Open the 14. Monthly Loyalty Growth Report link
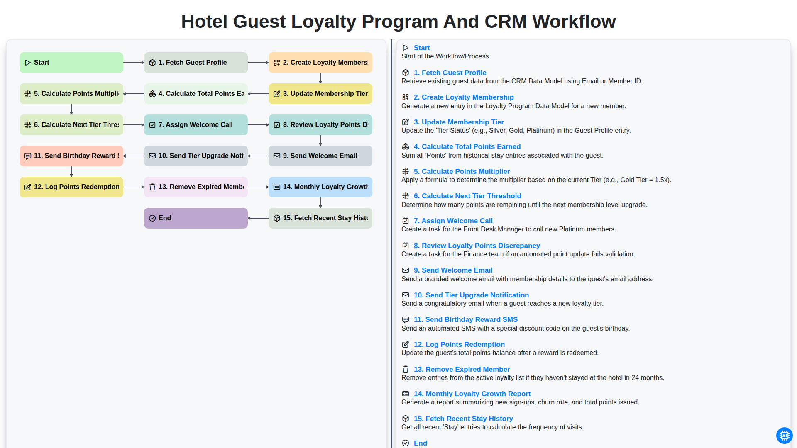The width and height of the screenshot is (797, 448). click(472, 394)
